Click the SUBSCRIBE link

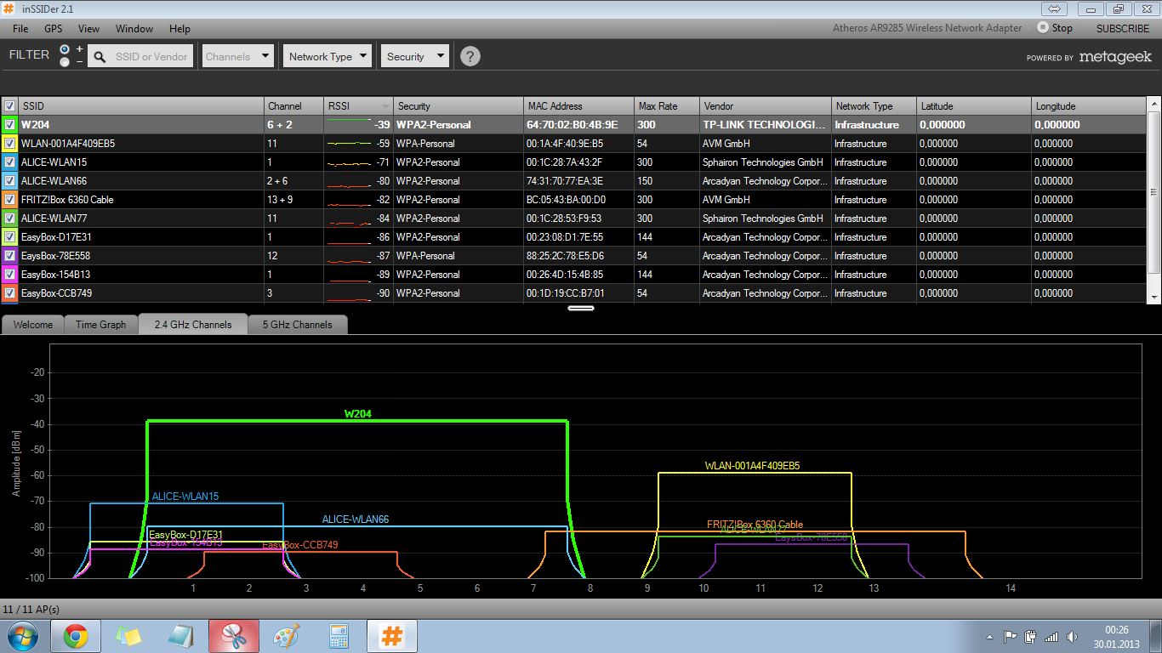click(1122, 28)
